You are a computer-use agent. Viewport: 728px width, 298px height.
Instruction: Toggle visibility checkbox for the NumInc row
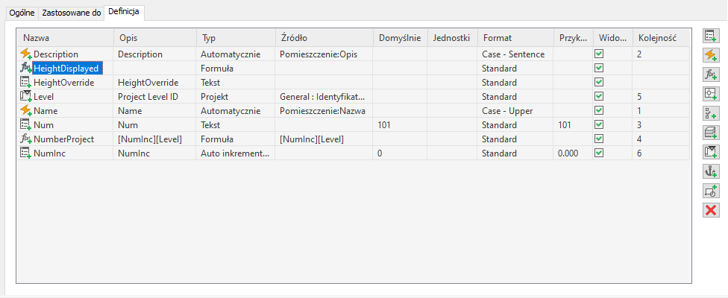coord(598,153)
